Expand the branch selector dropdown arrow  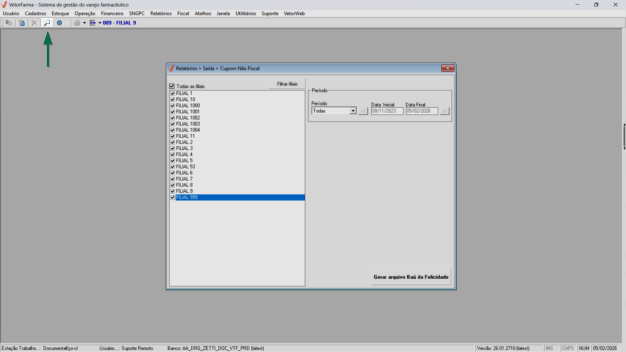[x=100, y=23]
